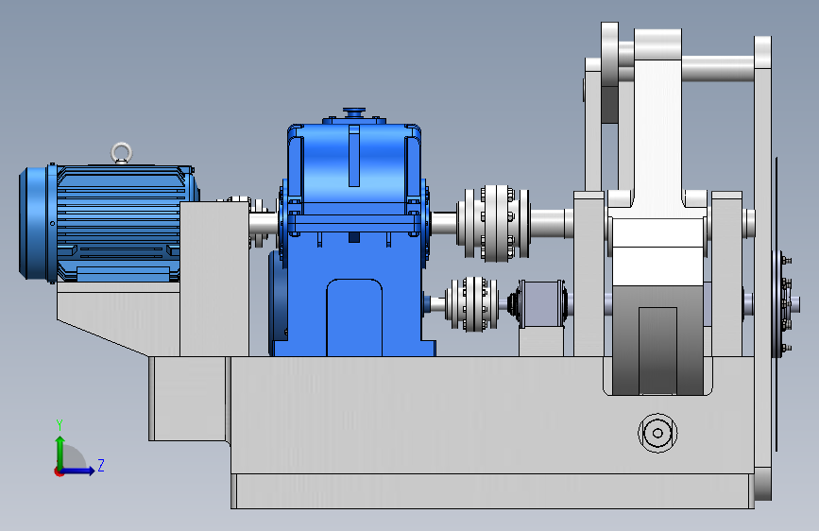This screenshot has width=819, height=531.
Task: Select the small pedestal beneath the lower bearing housing
Action: coord(541,342)
